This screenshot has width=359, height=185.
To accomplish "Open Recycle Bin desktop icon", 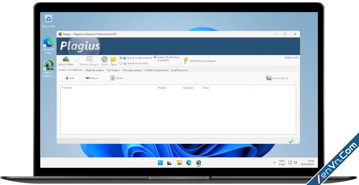I will (49, 21).
